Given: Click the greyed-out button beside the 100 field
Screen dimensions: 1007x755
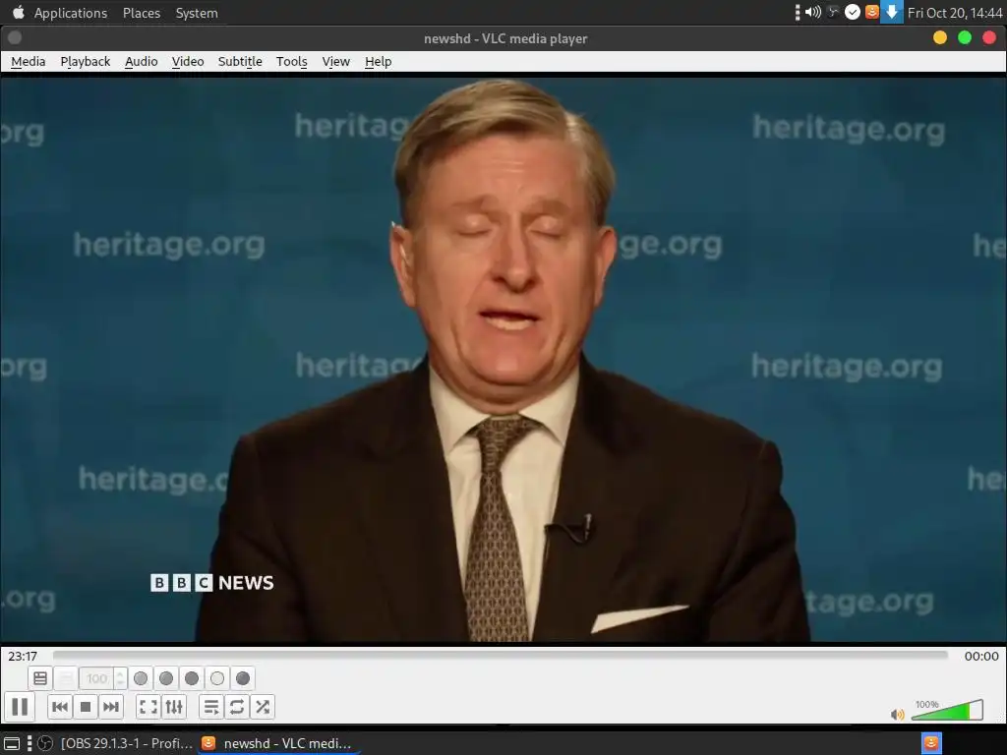Looking at the screenshot, I should click(66, 678).
